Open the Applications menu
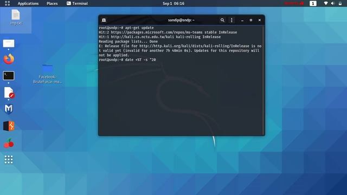347x195 pixels. tap(28, 3)
